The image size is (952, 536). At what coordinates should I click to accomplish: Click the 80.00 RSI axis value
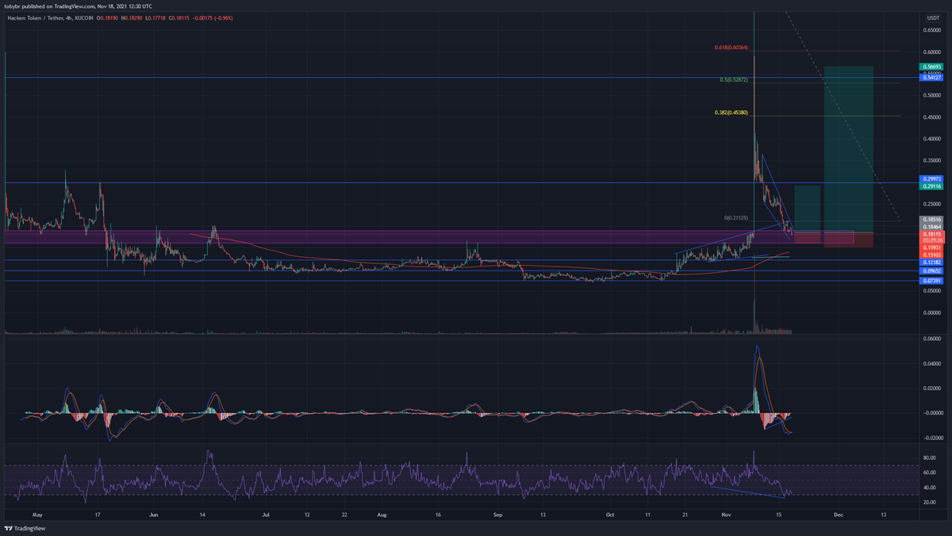tap(931, 458)
